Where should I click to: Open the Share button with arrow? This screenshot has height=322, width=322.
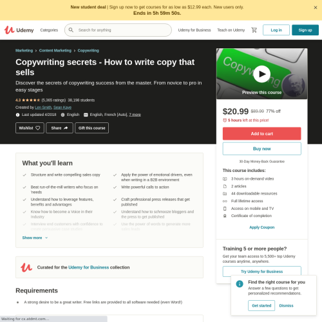[x=59, y=128]
